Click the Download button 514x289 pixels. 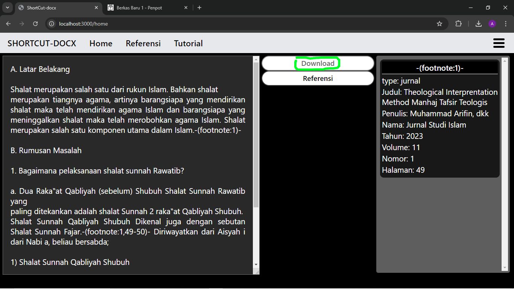tap(318, 63)
